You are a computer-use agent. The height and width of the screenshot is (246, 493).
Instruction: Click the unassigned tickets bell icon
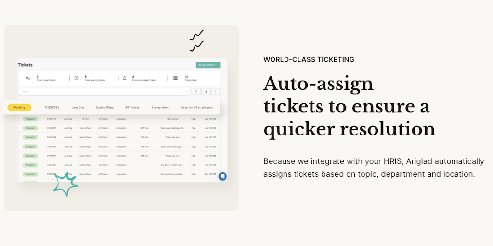125,78
